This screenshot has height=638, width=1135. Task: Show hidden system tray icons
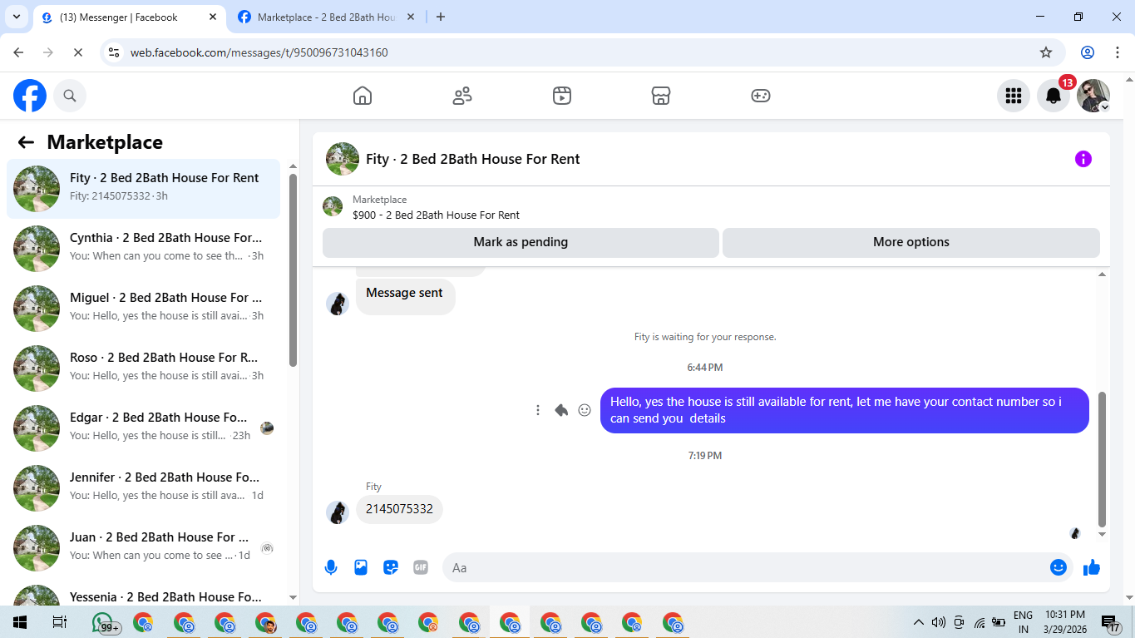pyautogui.click(x=919, y=622)
